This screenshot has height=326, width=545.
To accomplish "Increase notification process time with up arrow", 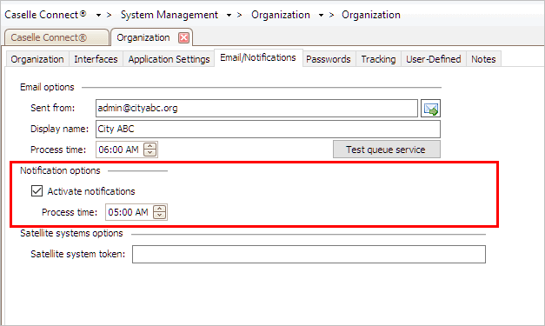I will point(160,209).
